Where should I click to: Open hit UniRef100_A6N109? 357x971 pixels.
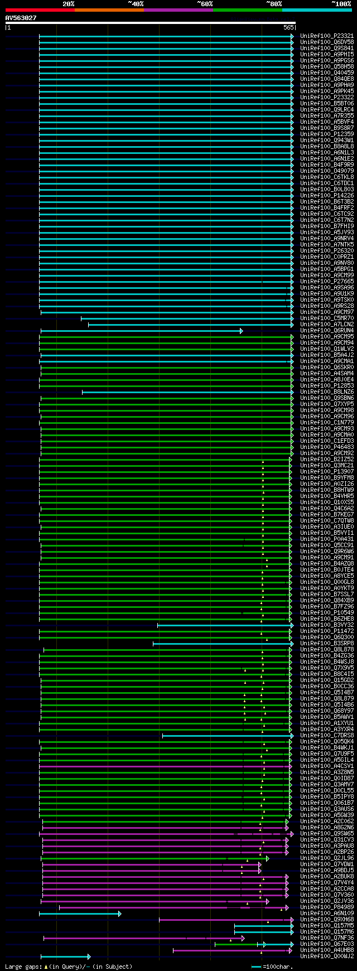tap(327, 913)
